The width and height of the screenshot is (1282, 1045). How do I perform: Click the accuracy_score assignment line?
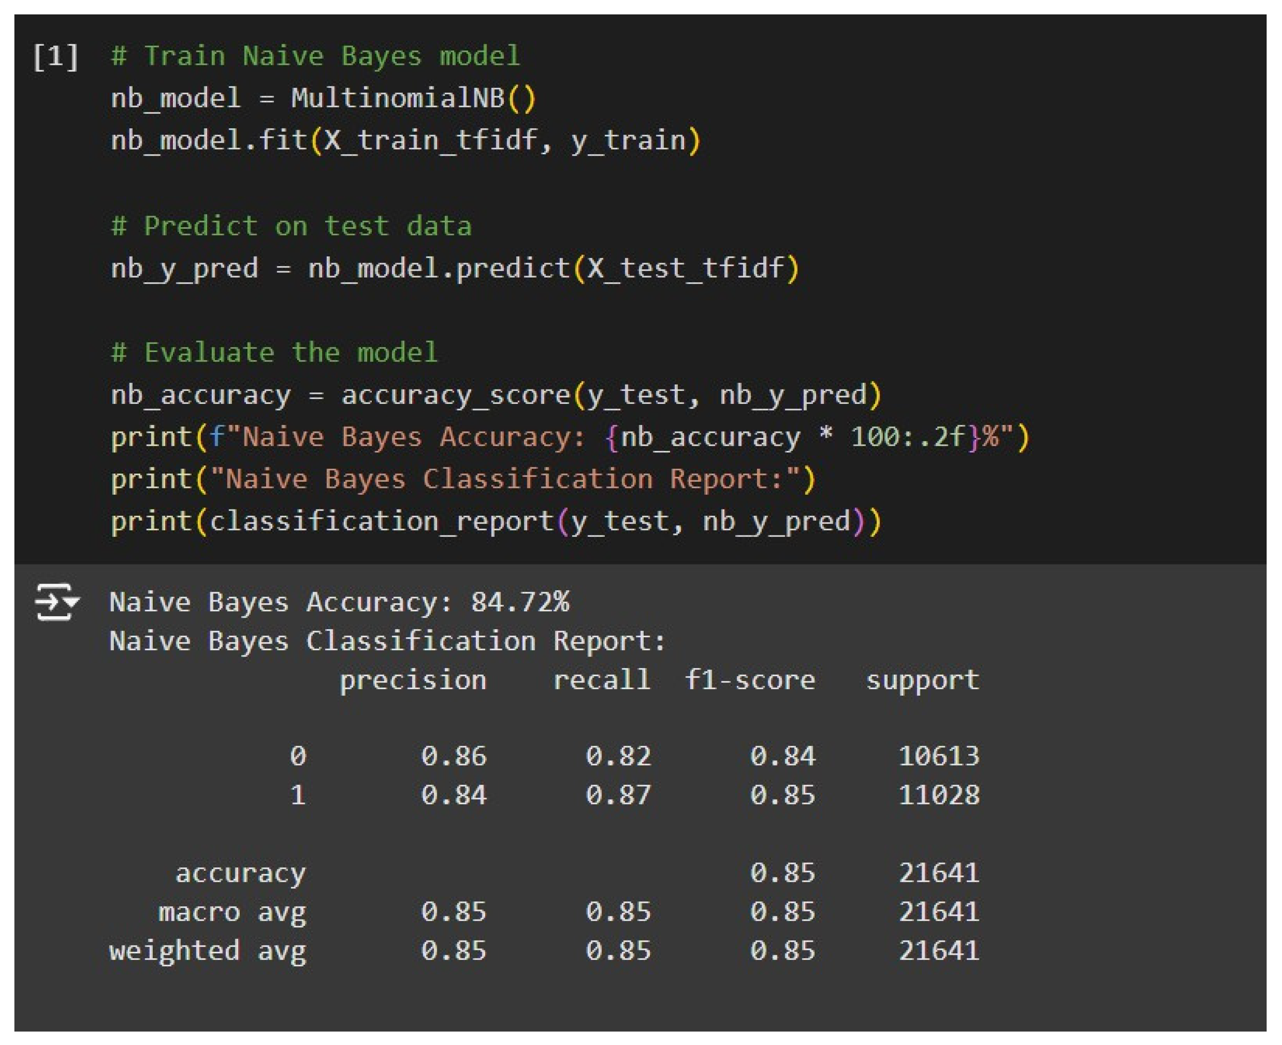[x=496, y=395]
